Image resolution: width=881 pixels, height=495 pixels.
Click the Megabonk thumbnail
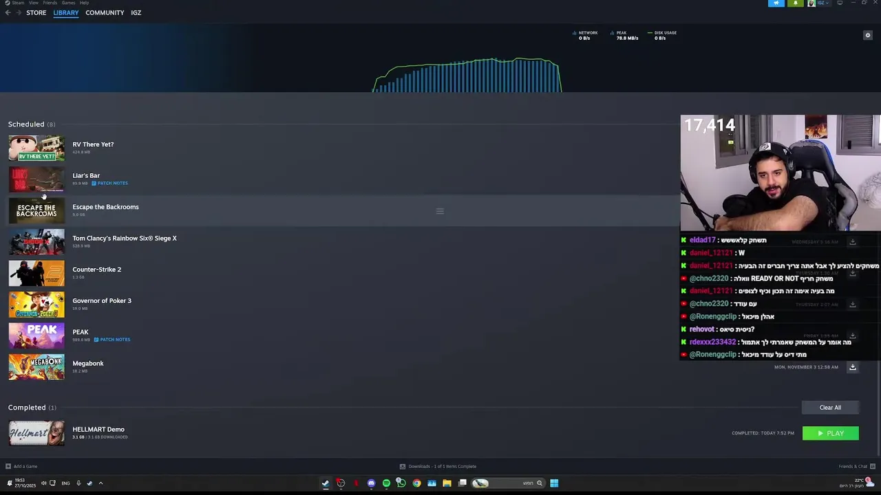[36, 367]
